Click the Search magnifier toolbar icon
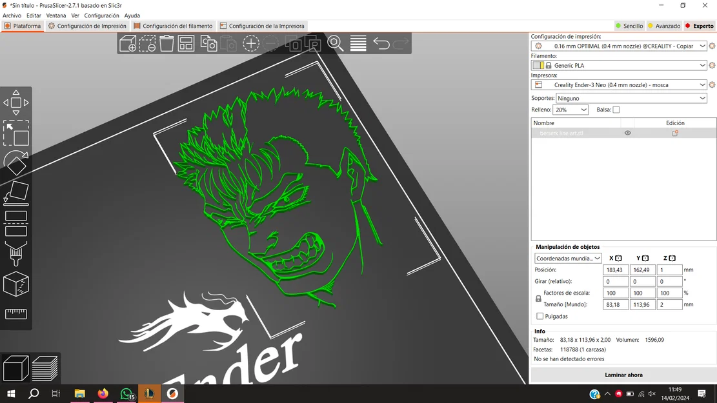The height and width of the screenshot is (403, 717). (335, 43)
